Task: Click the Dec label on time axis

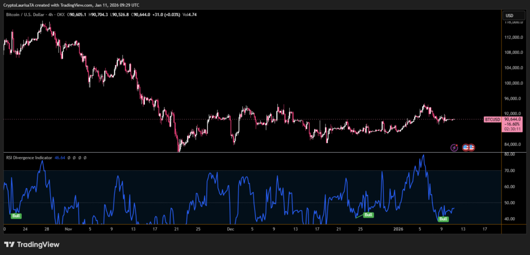Action: [230, 228]
